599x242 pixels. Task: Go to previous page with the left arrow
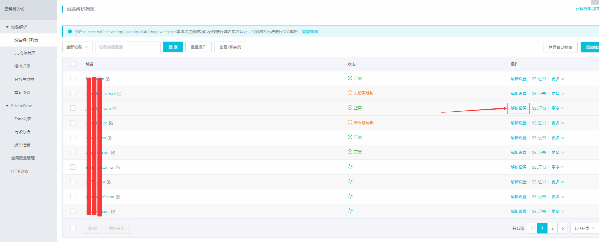click(x=532, y=228)
